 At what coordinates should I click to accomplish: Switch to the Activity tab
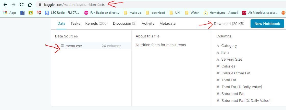pos(148,23)
